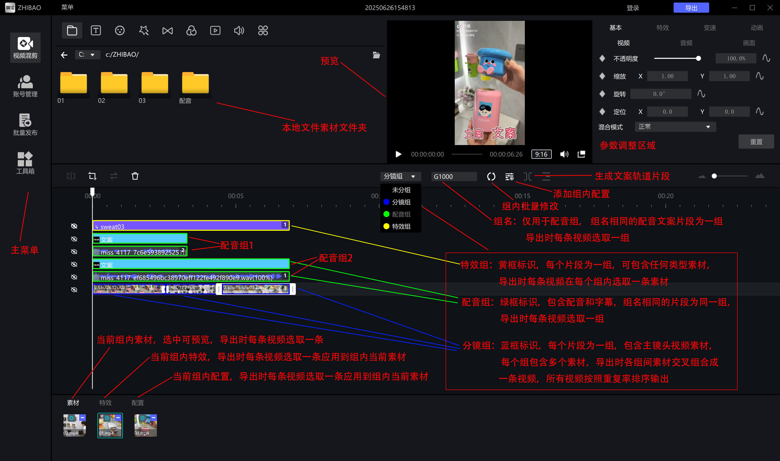Expand the 混合模式 blend mode dropdown
Image resolution: width=780 pixels, height=461 pixels.
click(x=675, y=127)
